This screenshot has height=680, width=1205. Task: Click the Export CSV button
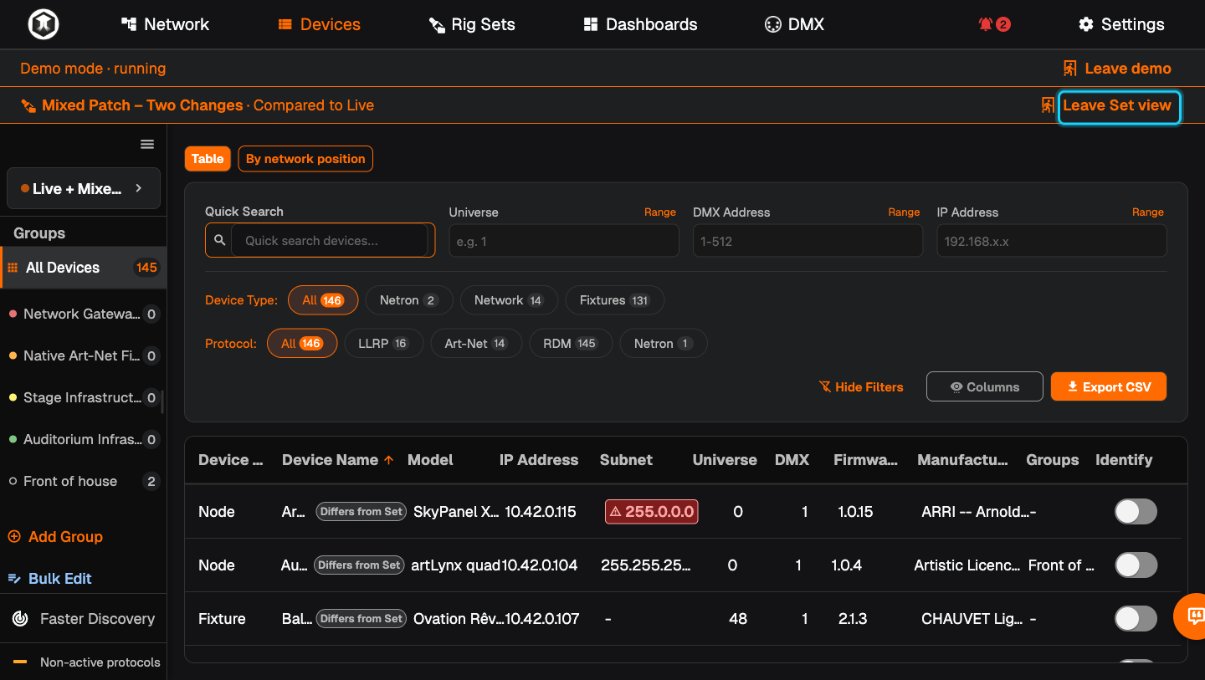pos(1109,386)
